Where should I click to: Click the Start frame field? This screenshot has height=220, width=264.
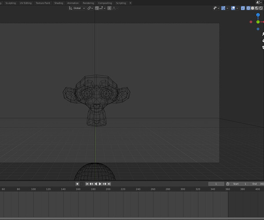[240, 184]
